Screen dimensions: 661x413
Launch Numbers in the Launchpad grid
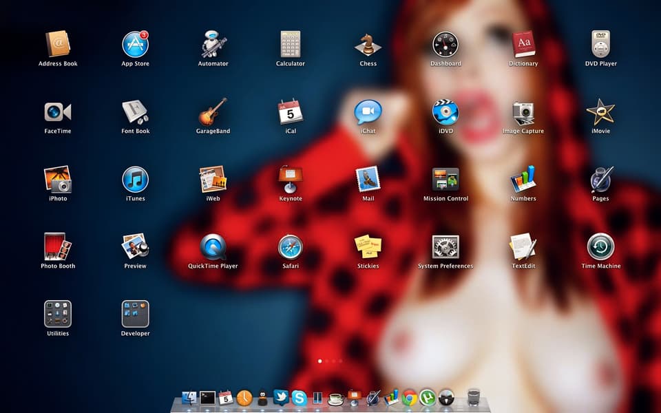[523, 180]
